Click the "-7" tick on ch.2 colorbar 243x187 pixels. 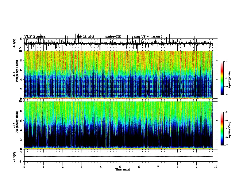[226, 145]
